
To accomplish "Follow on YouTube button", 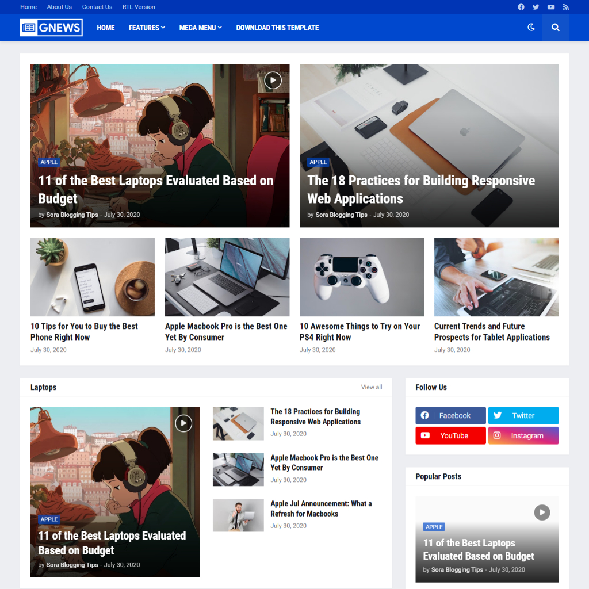I will pos(450,436).
